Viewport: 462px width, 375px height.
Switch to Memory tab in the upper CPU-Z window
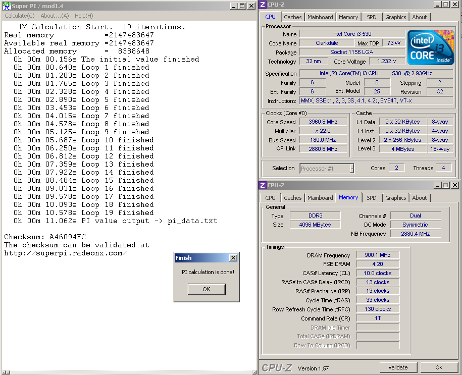pos(348,17)
